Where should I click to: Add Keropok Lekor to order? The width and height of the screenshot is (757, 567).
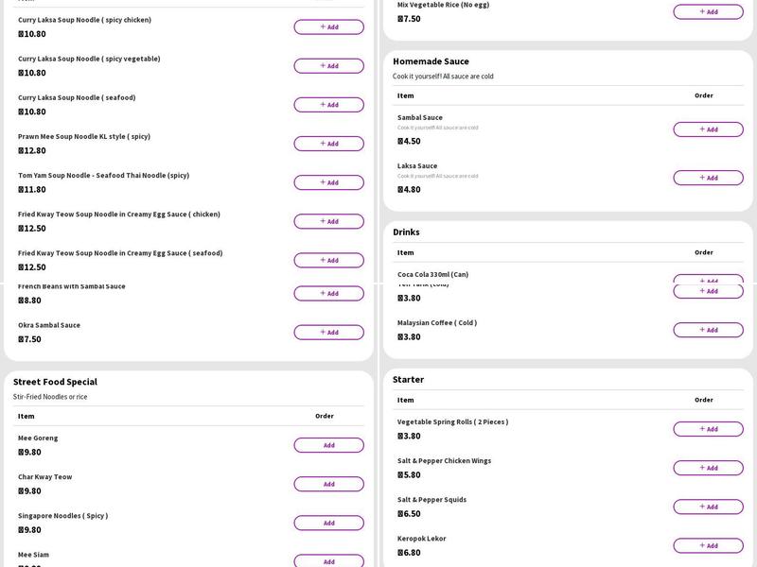click(x=708, y=545)
